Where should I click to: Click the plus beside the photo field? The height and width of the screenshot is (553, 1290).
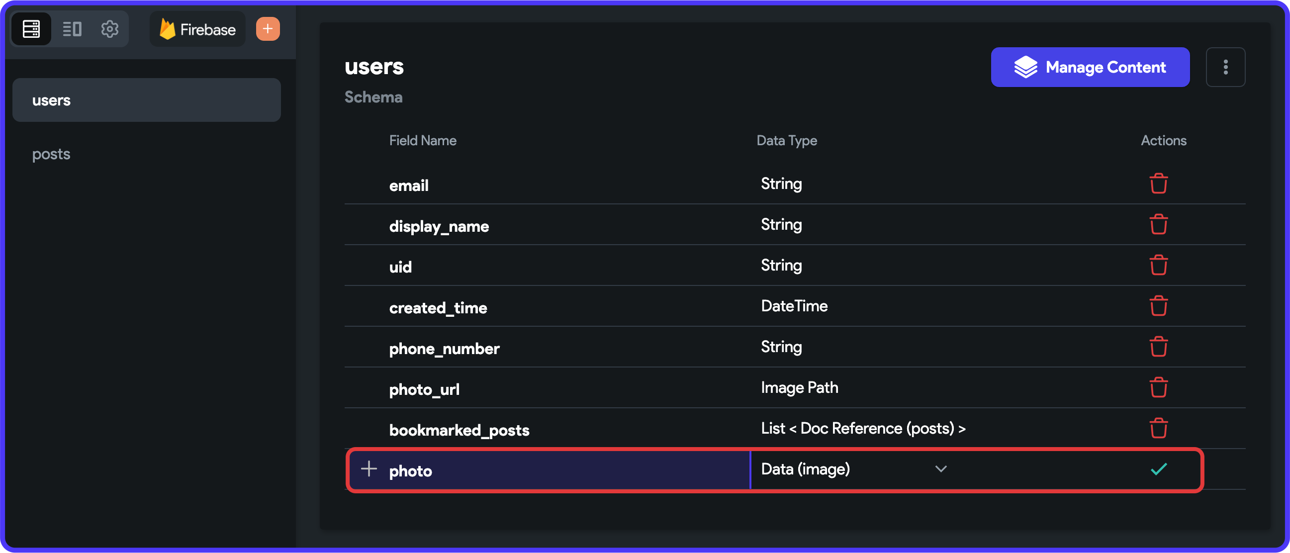369,469
